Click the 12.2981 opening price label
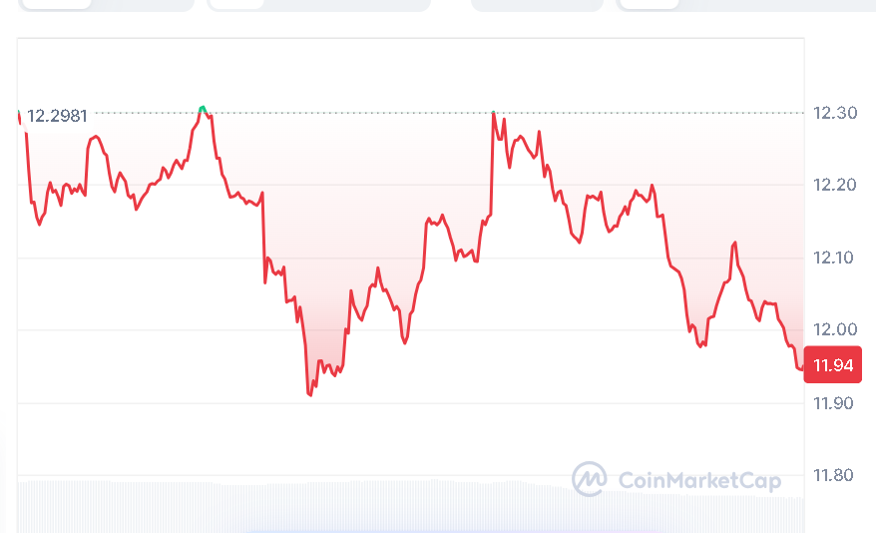Image resolution: width=876 pixels, height=533 pixels. tap(56, 116)
